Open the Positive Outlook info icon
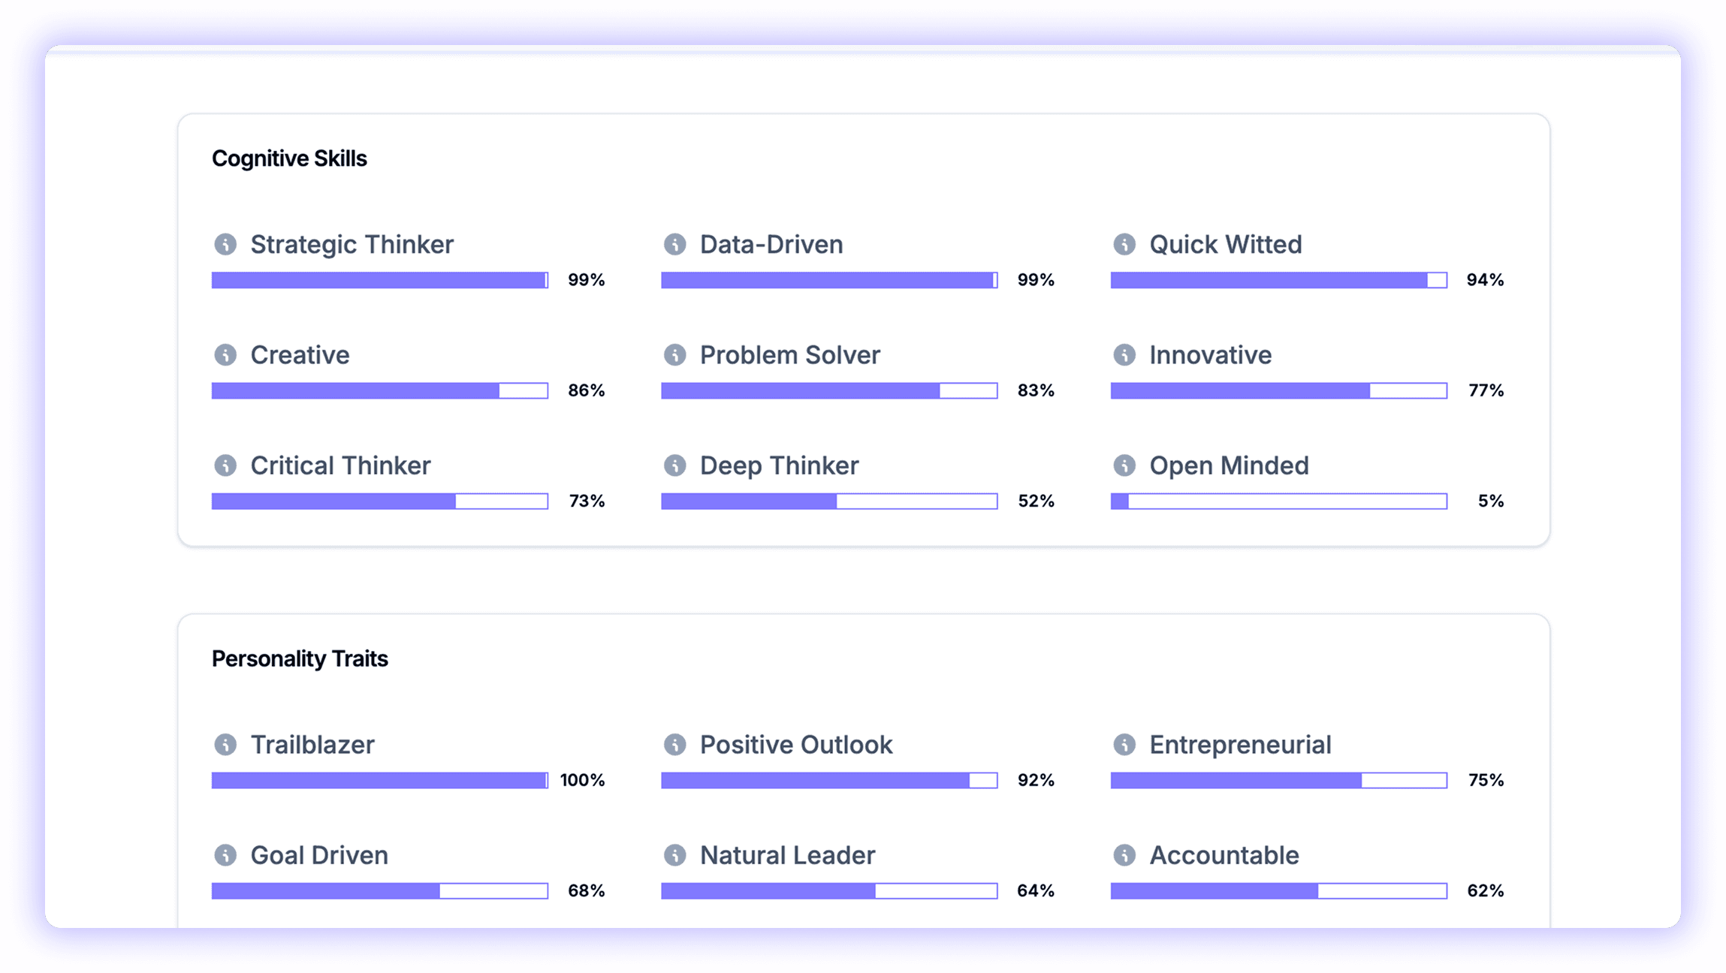The image size is (1726, 973). (674, 745)
